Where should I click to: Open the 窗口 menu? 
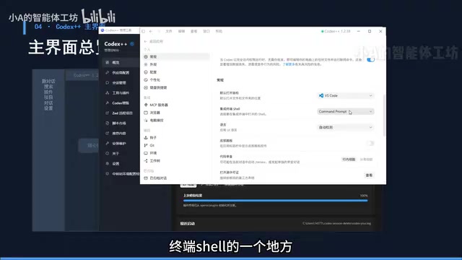206,31
